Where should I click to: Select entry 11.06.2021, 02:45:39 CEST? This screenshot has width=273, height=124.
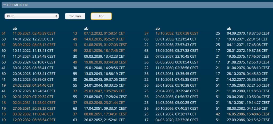tap(34, 33)
